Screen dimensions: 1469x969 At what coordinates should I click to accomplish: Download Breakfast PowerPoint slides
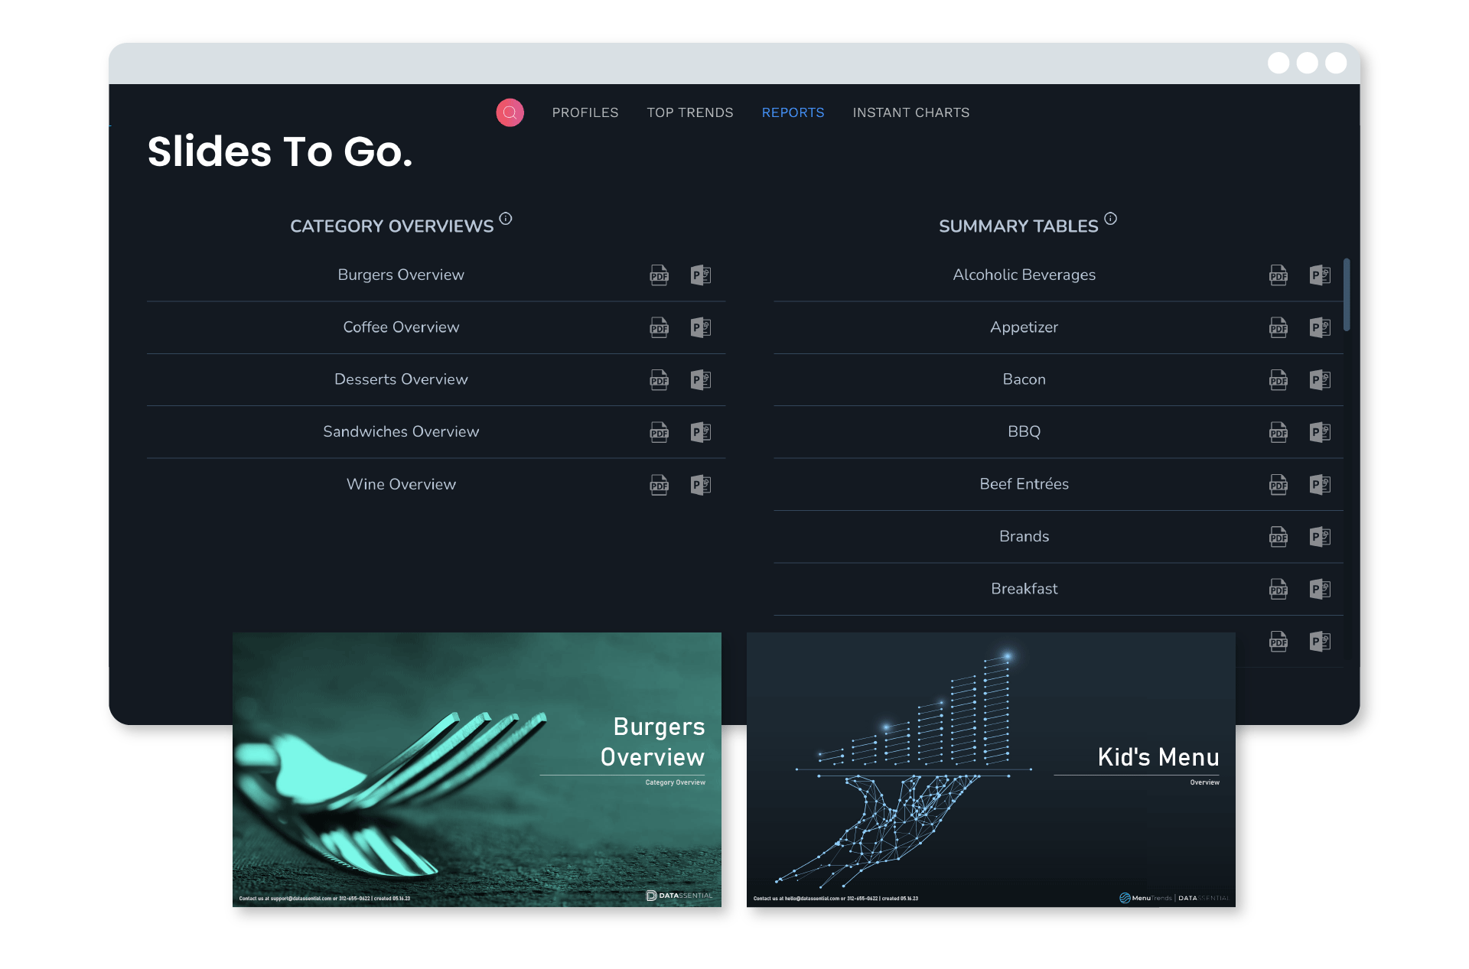(x=1319, y=589)
